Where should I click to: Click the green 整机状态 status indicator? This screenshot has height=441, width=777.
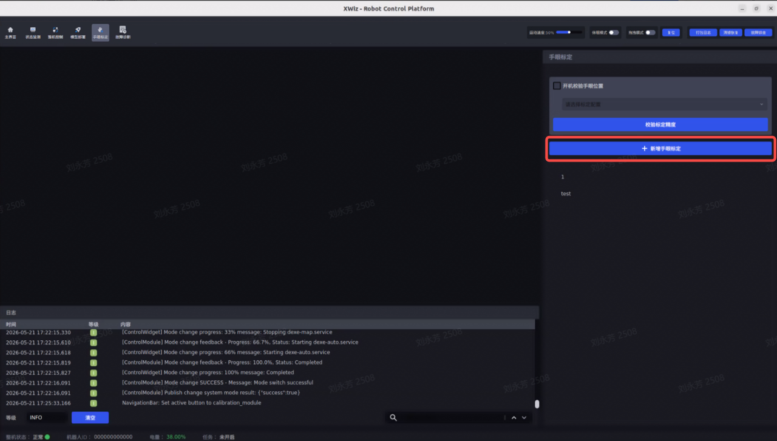pyautogui.click(x=47, y=437)
